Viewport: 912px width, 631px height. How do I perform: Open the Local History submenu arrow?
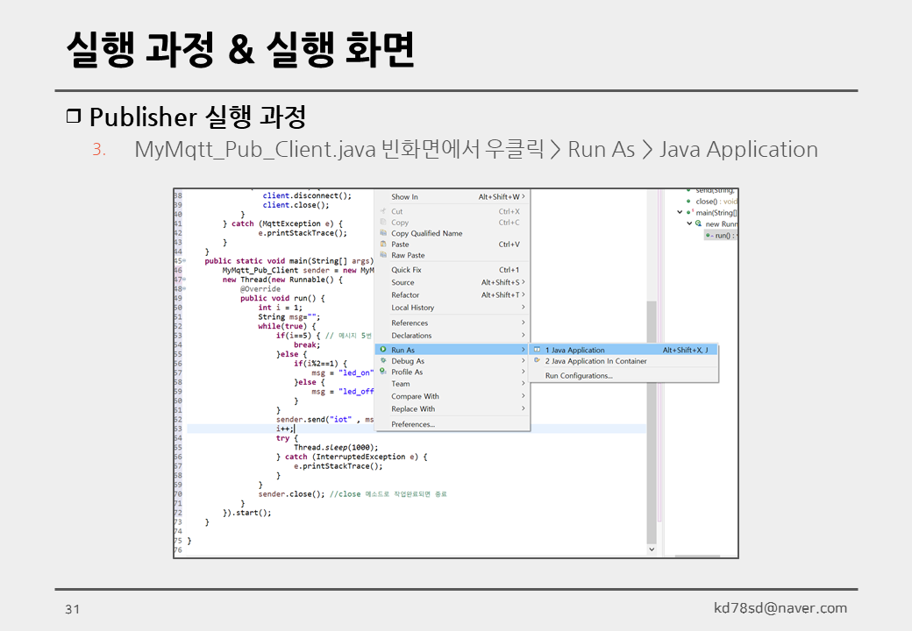[523, 307]
